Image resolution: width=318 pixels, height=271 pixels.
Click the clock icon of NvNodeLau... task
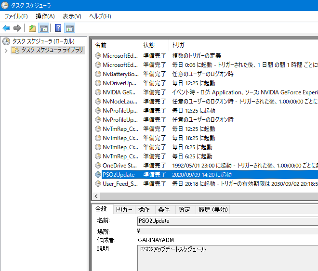[98, 101]
